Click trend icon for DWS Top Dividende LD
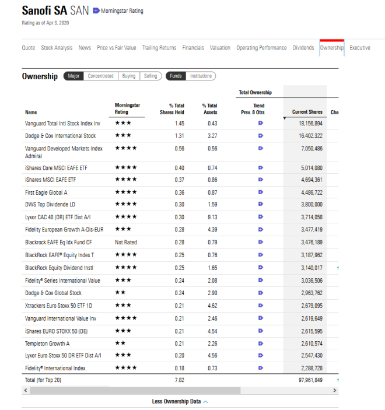The width and height of the screenshot is (385, 410). point(260,205)
